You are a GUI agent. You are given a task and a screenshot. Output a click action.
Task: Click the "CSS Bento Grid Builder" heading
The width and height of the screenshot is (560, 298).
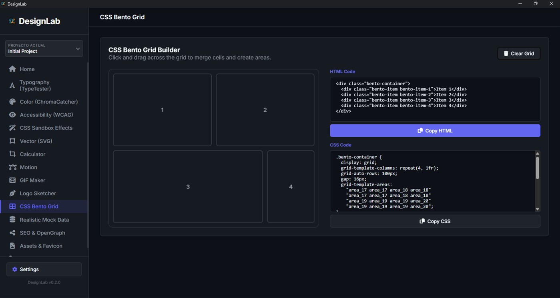(144, 50)
